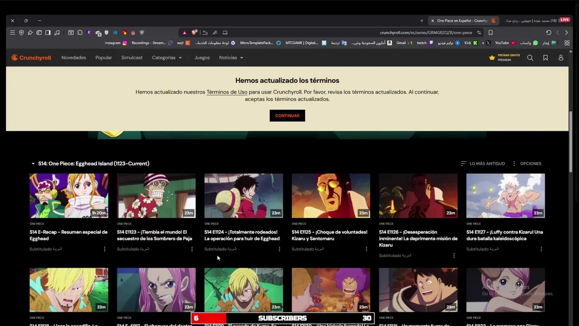This screenshot has height=326, width=579.
Task: Open more options for episode E1125
Action: click(366, 249)
